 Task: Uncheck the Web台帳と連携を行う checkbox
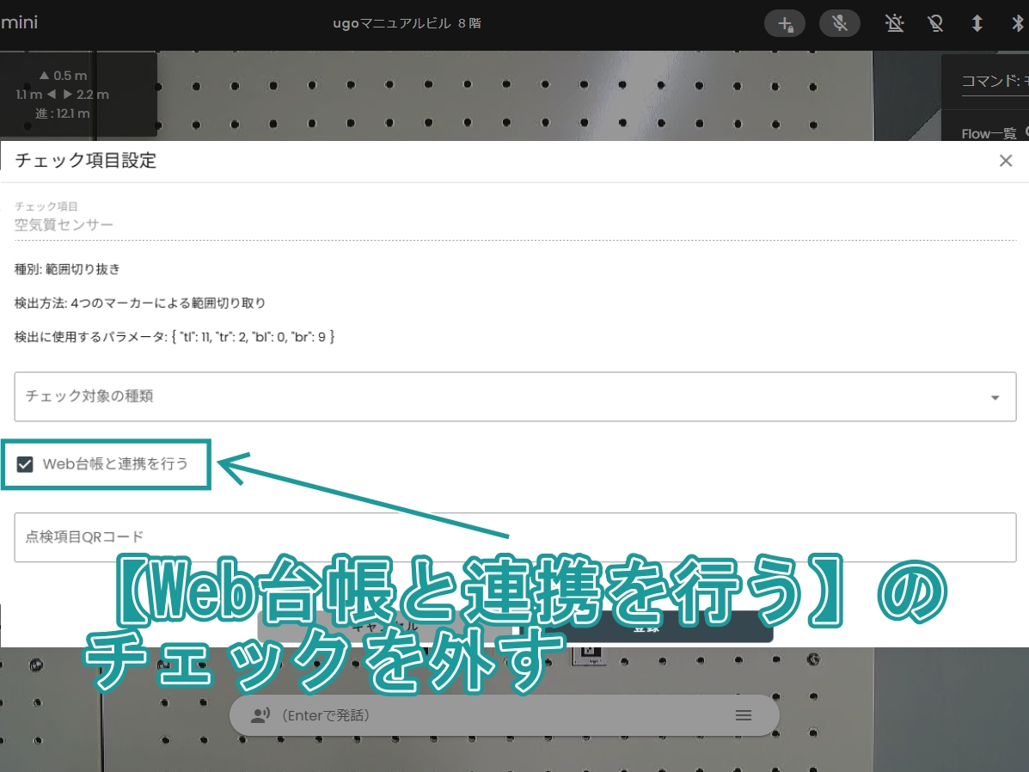(x=25, y=465)
